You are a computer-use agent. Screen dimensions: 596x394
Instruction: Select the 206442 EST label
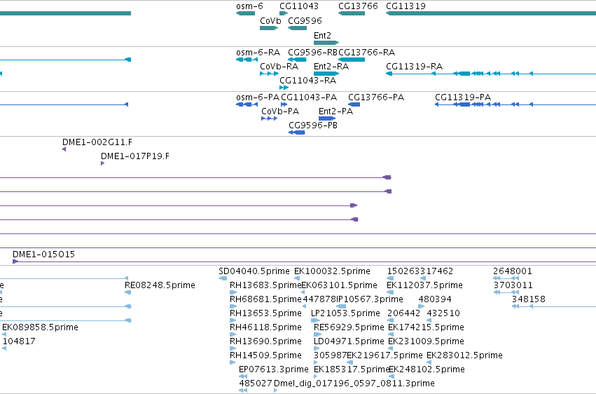403,313
